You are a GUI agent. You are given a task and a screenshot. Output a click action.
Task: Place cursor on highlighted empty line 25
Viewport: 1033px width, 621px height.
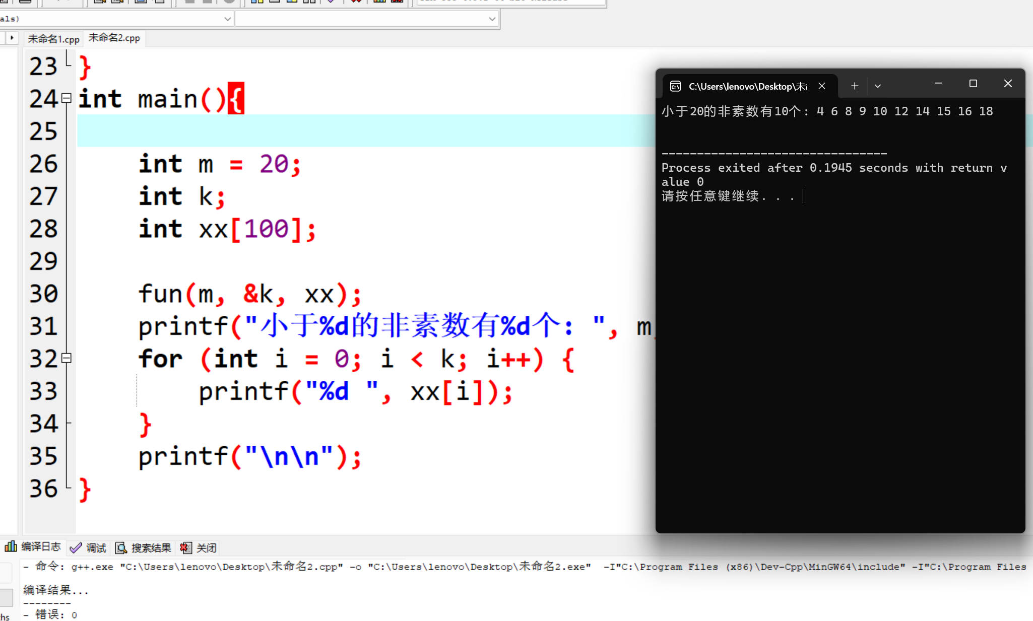point(353,131)
